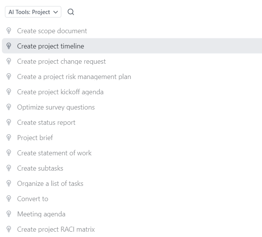Select Create project change request
Viewport: 262px width, 237px height.
(x=61, y=61)
